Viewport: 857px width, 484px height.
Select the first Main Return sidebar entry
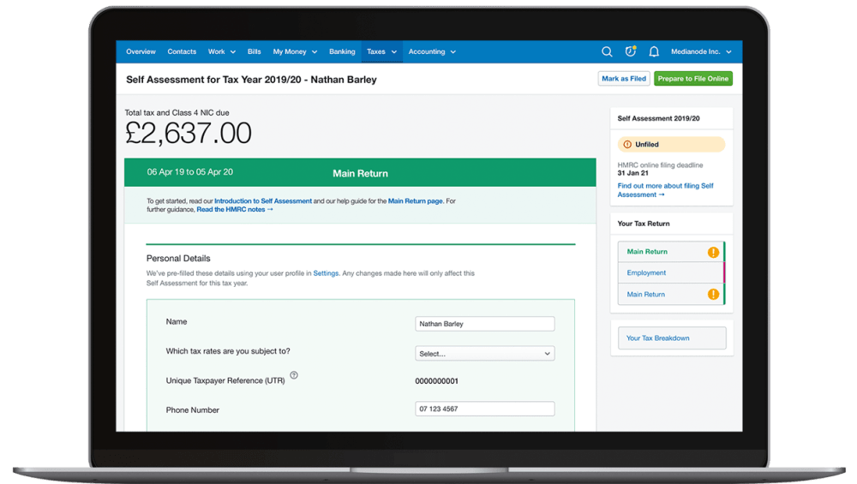671,252
